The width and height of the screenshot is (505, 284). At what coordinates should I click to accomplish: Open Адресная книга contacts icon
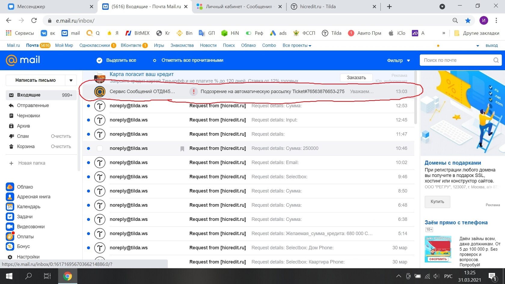(x=10, y=197)
